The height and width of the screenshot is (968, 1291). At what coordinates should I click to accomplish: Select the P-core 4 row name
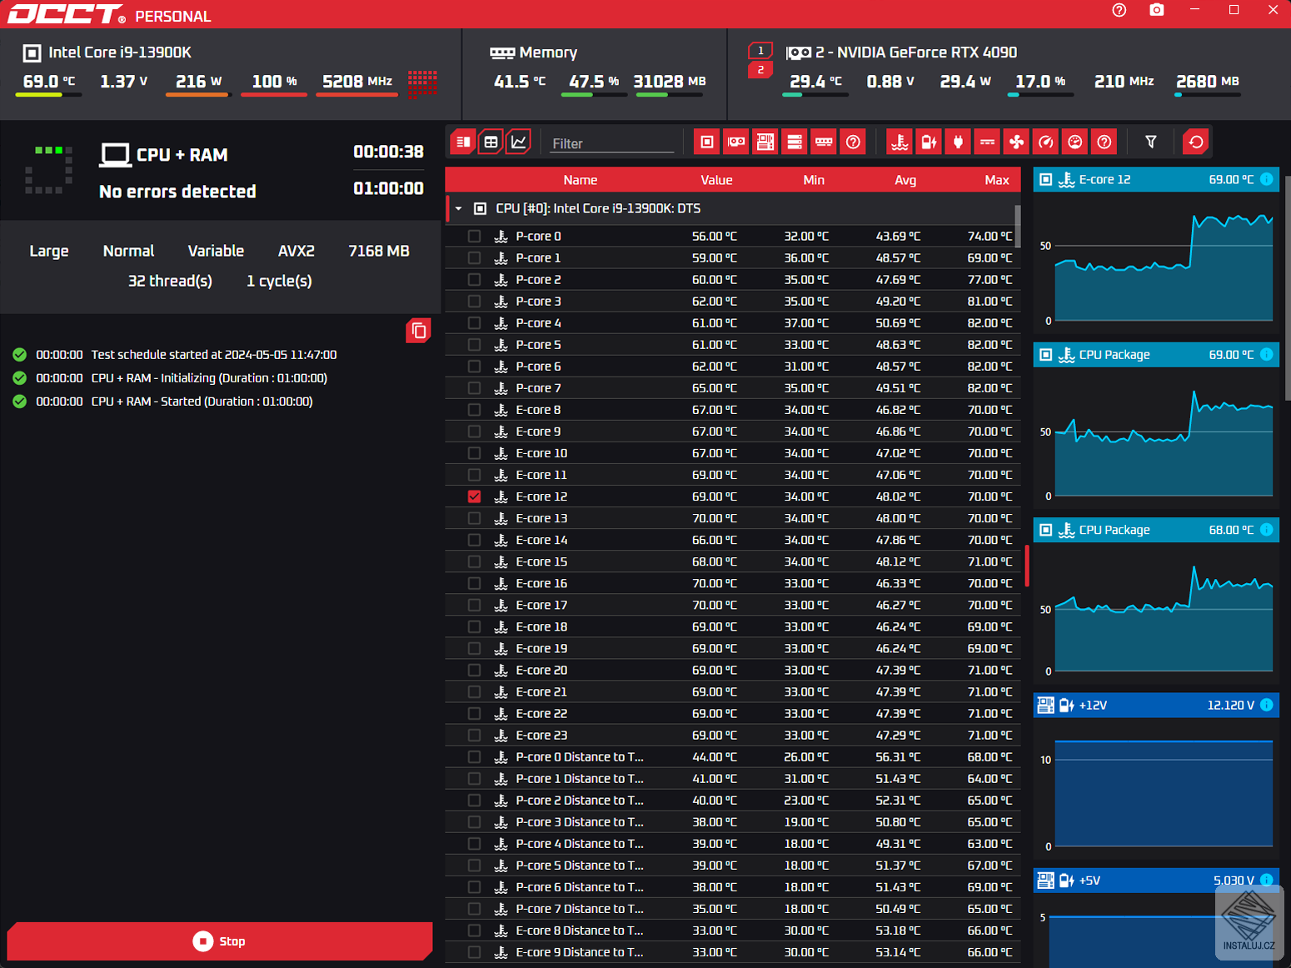(x=538, y=323)
